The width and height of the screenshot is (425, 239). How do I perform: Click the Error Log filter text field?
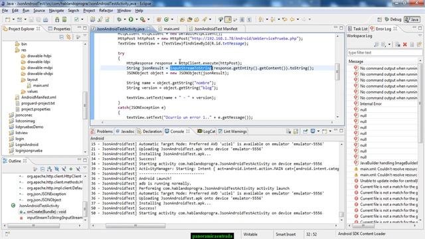click(384, 52)
